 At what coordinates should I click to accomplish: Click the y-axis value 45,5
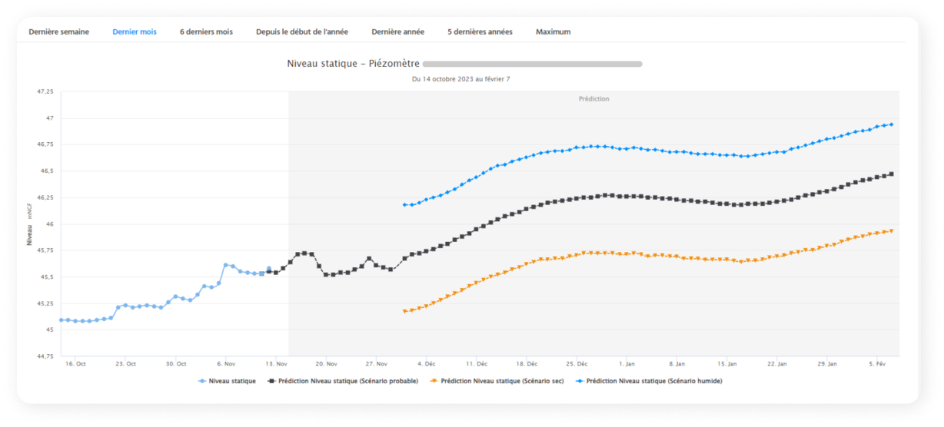pyautogui.click(x=47, y=277)
